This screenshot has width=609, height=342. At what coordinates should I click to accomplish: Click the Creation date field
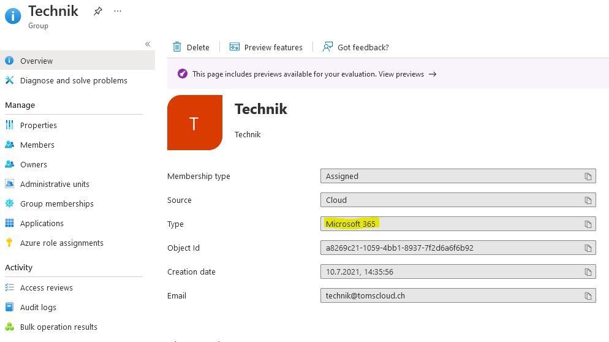458,272
